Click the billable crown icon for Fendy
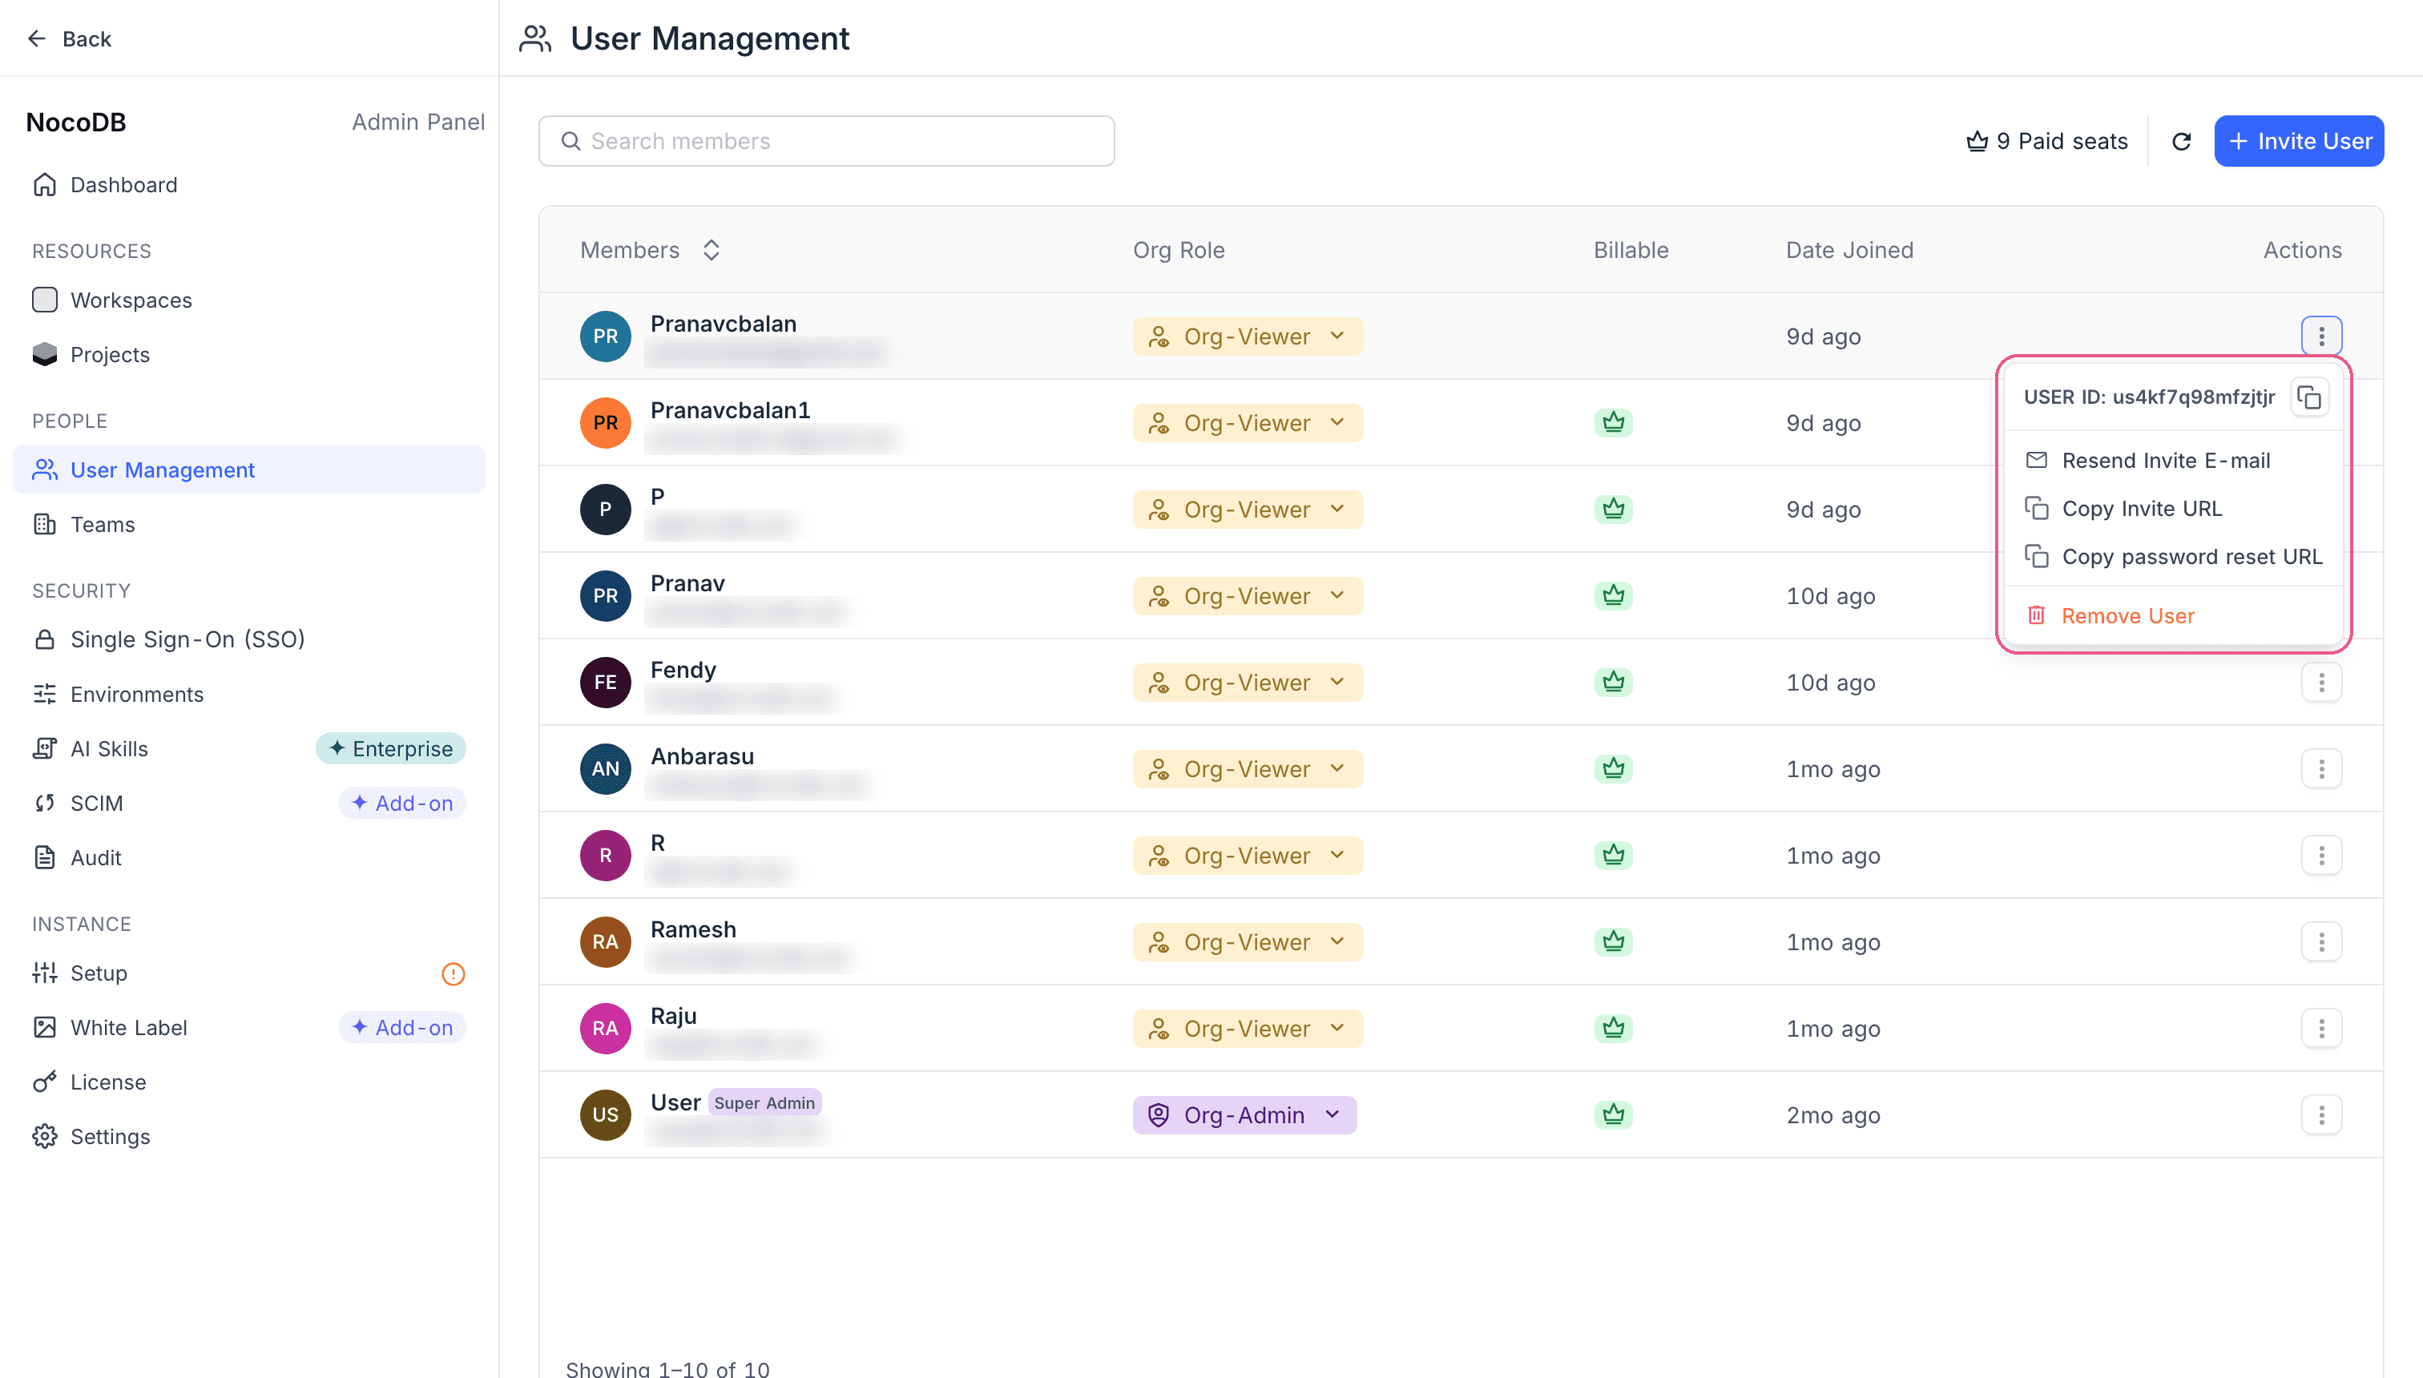The image size is (2423, 1378). (1614, 683)
